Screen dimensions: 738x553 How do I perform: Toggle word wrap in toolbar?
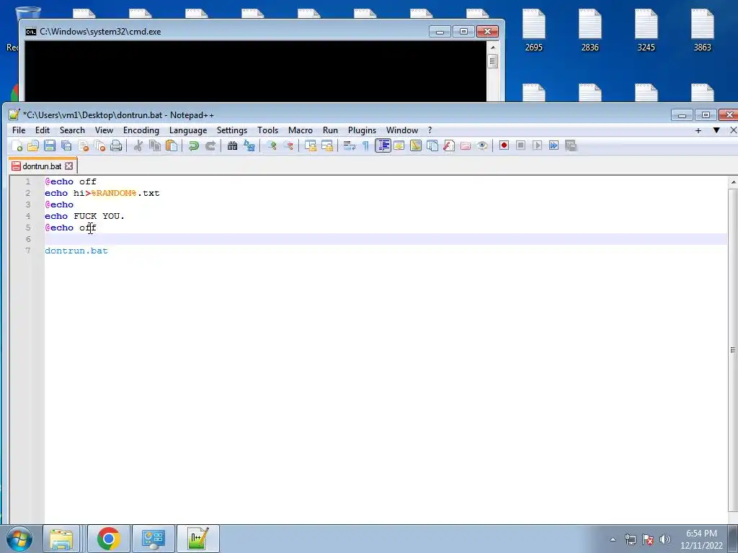tap(349, 145)
